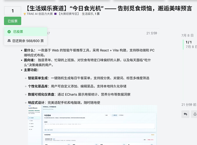The image size is (197, 145).
Task: Click the 1票 tag link
Action: tap(97, 14)
